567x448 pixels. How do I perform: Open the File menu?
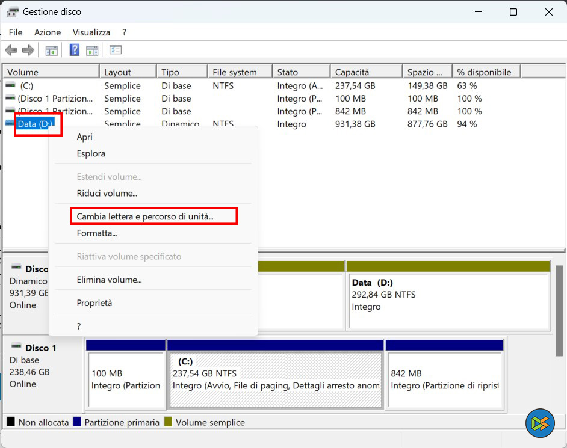(16, 32)
